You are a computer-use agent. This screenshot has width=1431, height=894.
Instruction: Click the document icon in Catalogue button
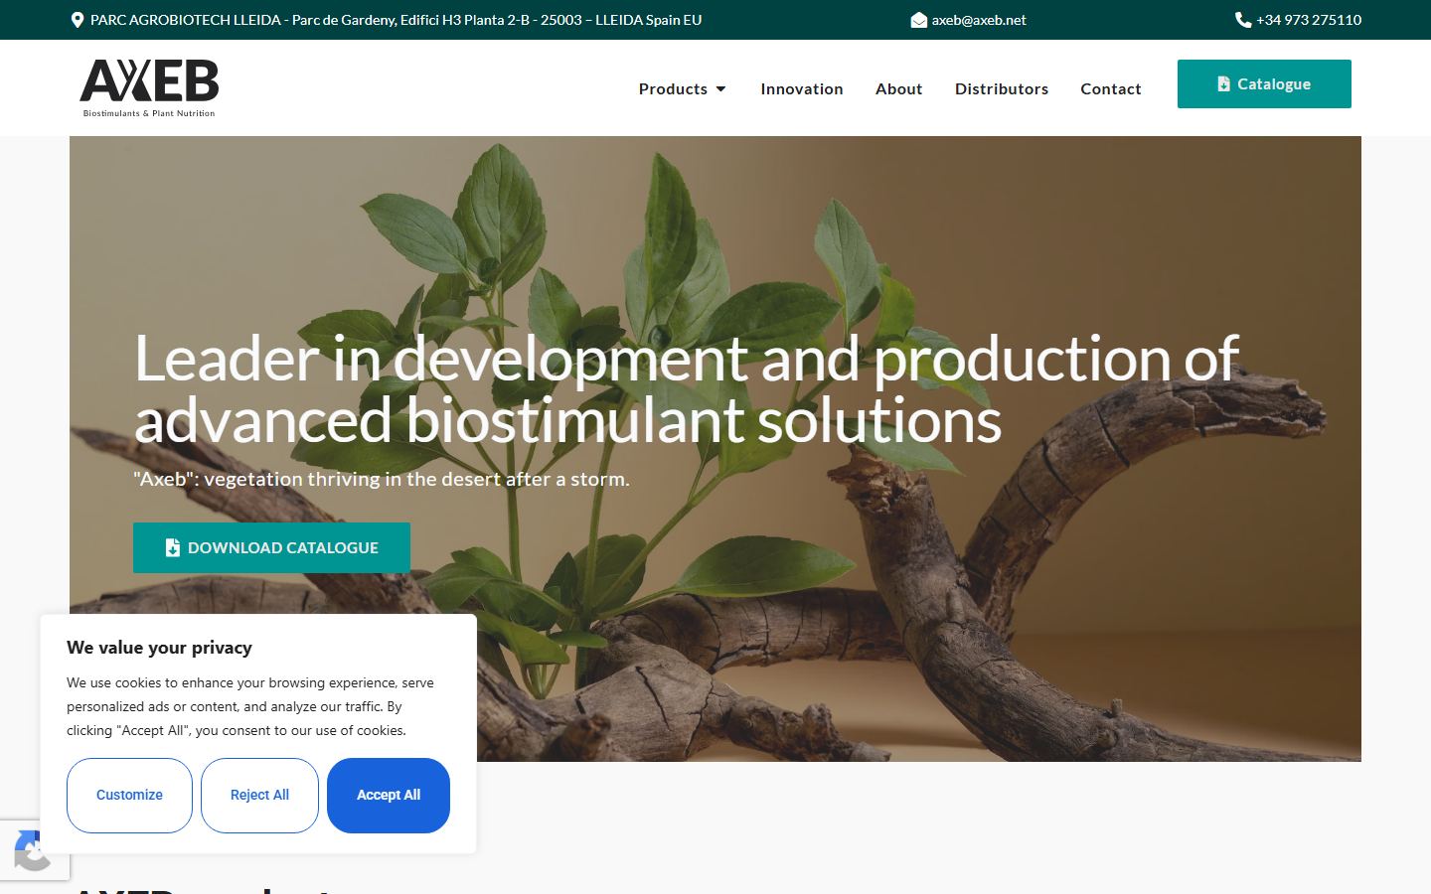(x=1224, y=84)
